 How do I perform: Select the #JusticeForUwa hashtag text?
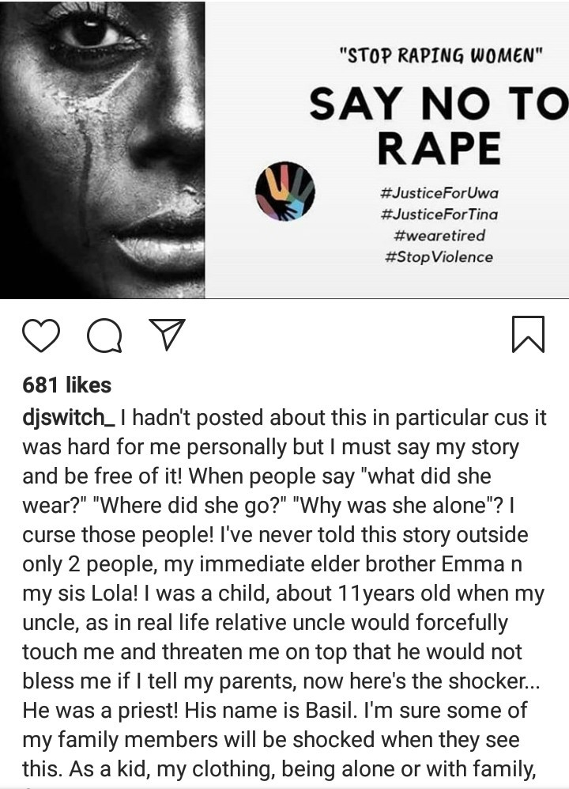[x=440, y=193]
